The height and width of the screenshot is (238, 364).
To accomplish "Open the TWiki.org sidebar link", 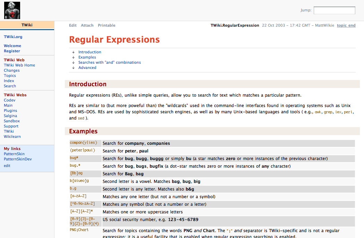I will [x=13, y=37].
